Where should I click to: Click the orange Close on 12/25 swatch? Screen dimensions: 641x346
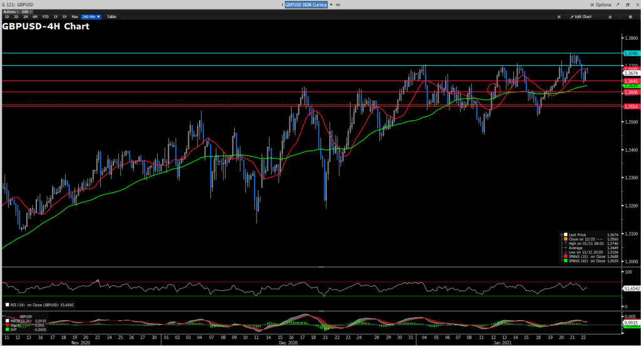[x=566, y=239]
